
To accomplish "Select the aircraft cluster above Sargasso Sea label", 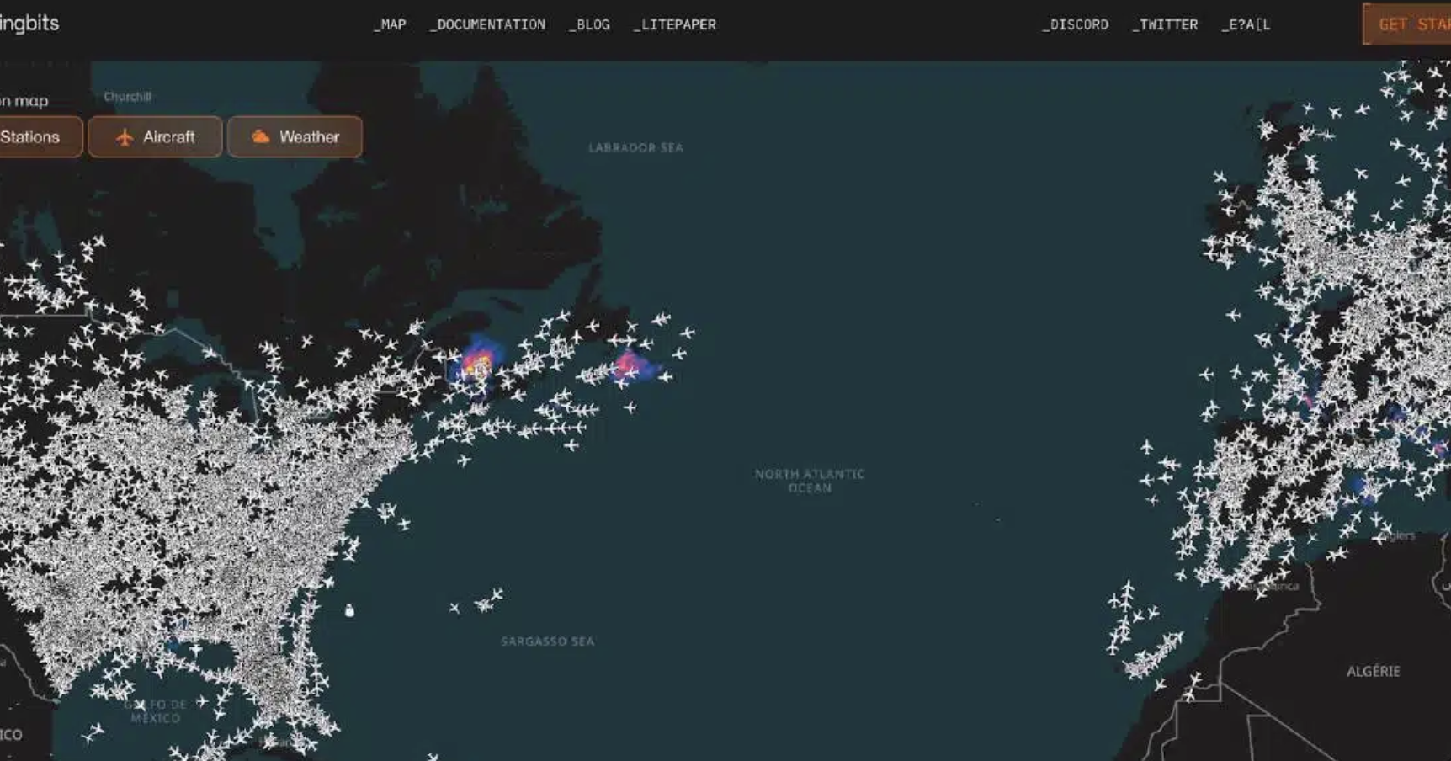I will pyautogui.click(x=486, y=601).
